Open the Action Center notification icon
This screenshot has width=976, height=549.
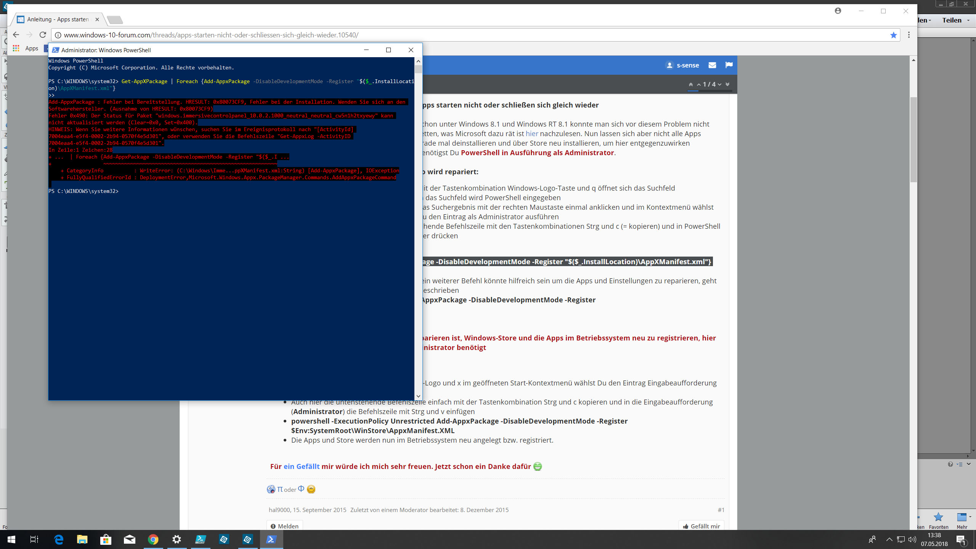tap(961, 539)
